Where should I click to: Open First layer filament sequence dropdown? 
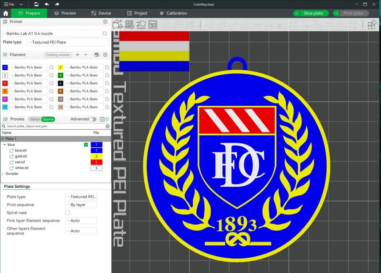(x=81, y=221)
